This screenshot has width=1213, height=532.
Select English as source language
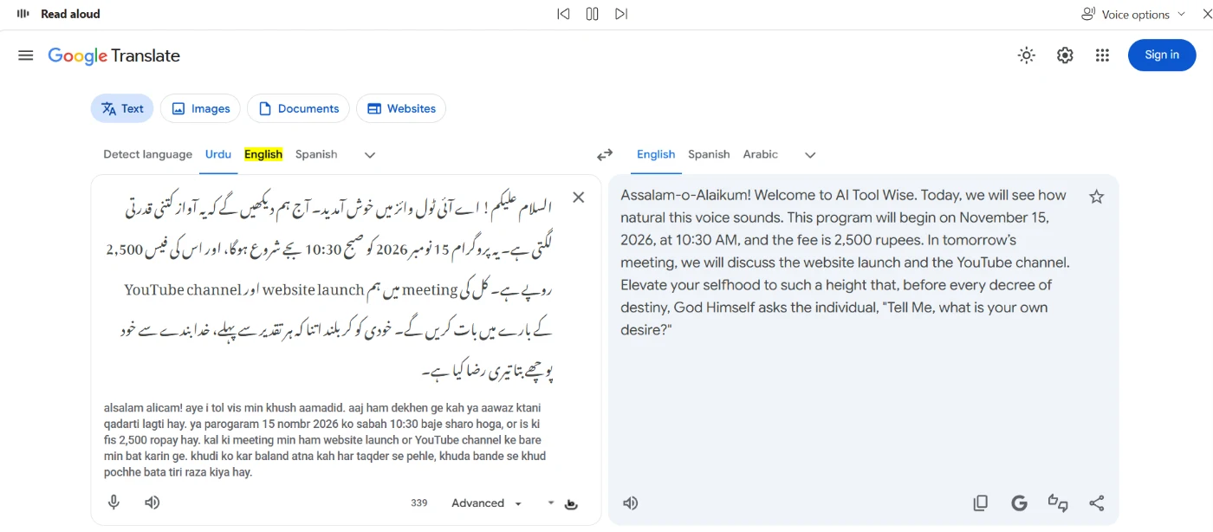(x=263, y=154)
